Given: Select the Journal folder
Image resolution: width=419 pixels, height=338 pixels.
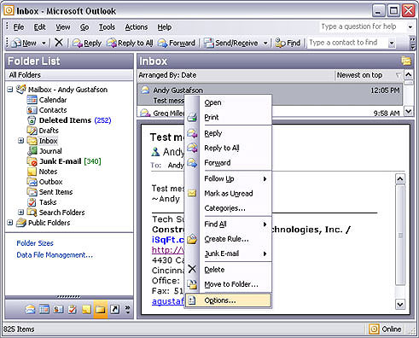Looking at the screenshot, I should click(x=44, y=151).
